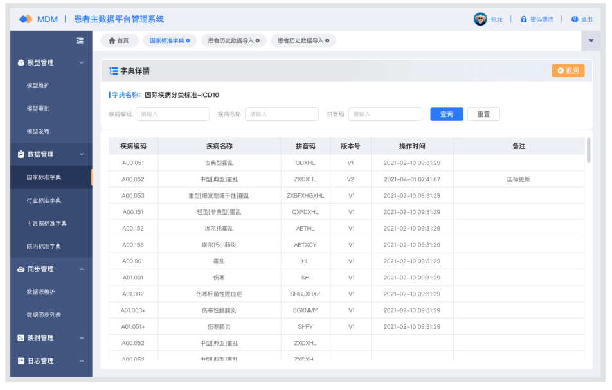Click the 重置 button
The height and width of the screenshot is (390, 612).
pyautogui.click(x=483, y=114)
